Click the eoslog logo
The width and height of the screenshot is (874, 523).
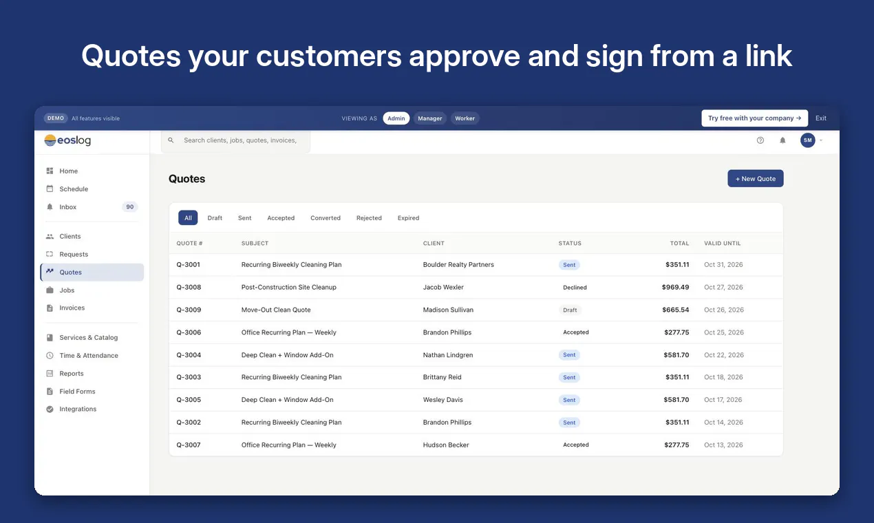67,140
